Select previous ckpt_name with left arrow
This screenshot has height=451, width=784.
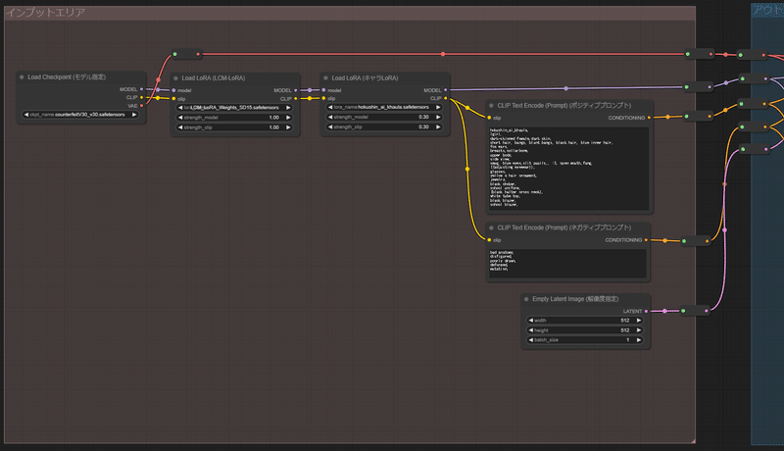(x=26, y=115)
